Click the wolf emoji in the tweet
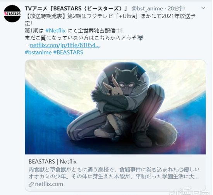 point(140,38)
